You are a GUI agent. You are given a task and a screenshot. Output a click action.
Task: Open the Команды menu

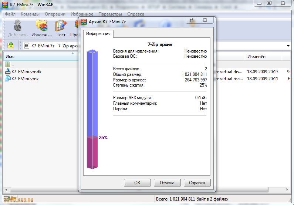click(x=30, y=14)
